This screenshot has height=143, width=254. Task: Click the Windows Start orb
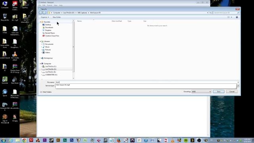[x=3, y=140]
